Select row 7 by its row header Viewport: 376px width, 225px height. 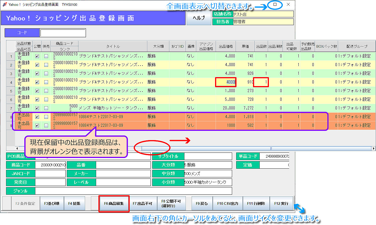point(11,108)
